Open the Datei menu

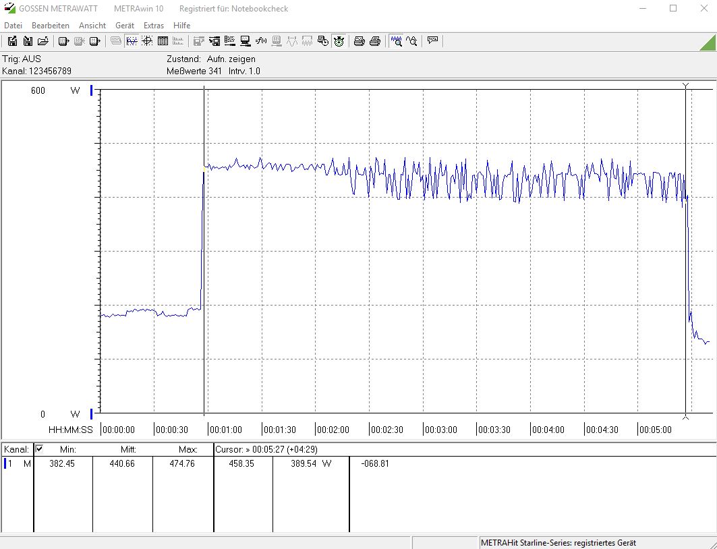click(13, 26)
